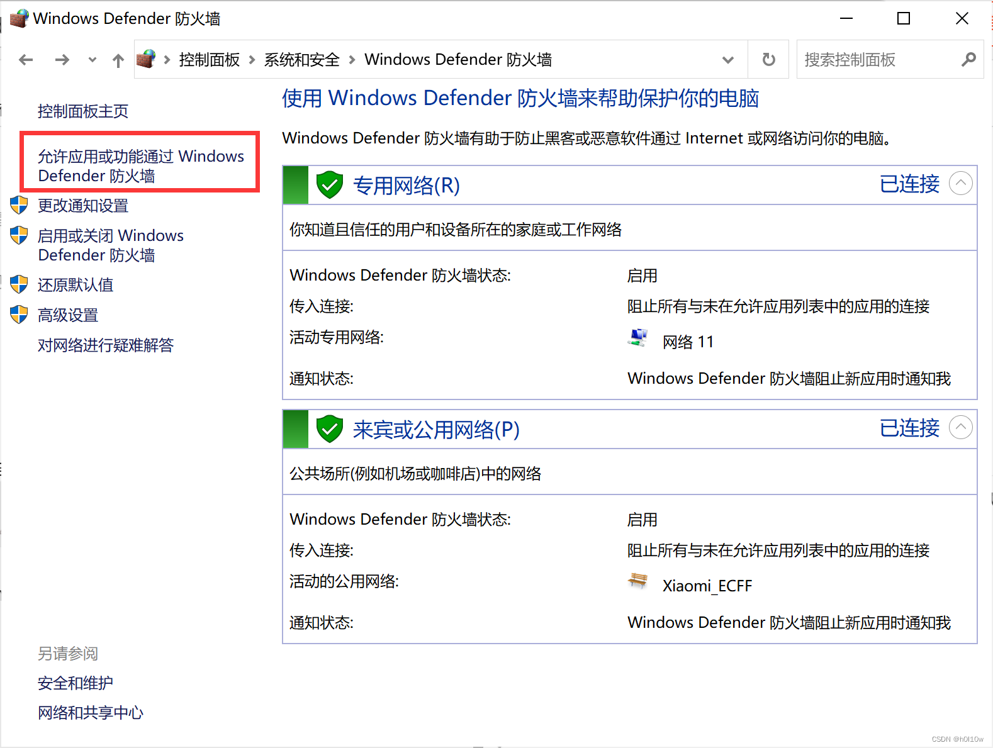This screenshot has width=993, height=748.
Task: Open 允许应用或功能通过 Windows Defender 防火墙
Action: coord(140,166)
